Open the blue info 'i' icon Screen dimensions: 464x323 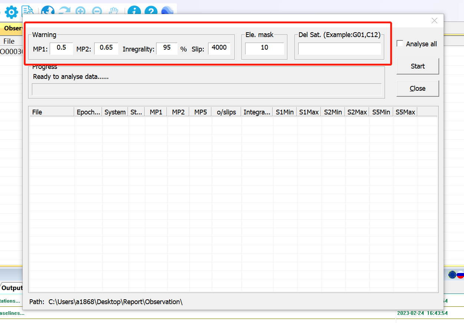pos(134,11)
